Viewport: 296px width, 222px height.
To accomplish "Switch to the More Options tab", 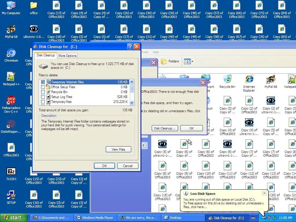I will 67,56.
